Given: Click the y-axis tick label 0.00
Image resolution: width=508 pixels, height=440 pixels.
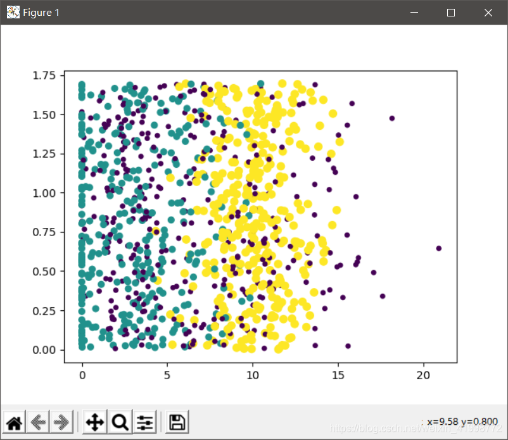Looking at the screenshot, I should point(44,350).
